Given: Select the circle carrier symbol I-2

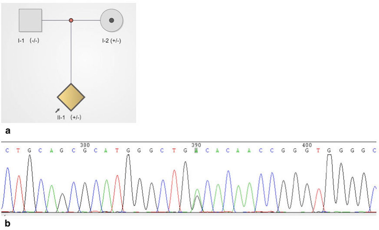Looking at the screenshot, I should (x=111, y=20).
